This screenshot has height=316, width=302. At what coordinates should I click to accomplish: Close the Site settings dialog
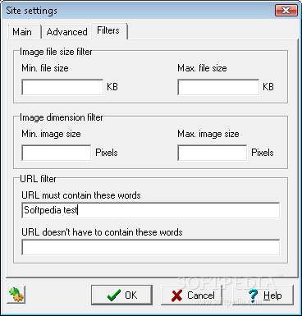point(286,11)
